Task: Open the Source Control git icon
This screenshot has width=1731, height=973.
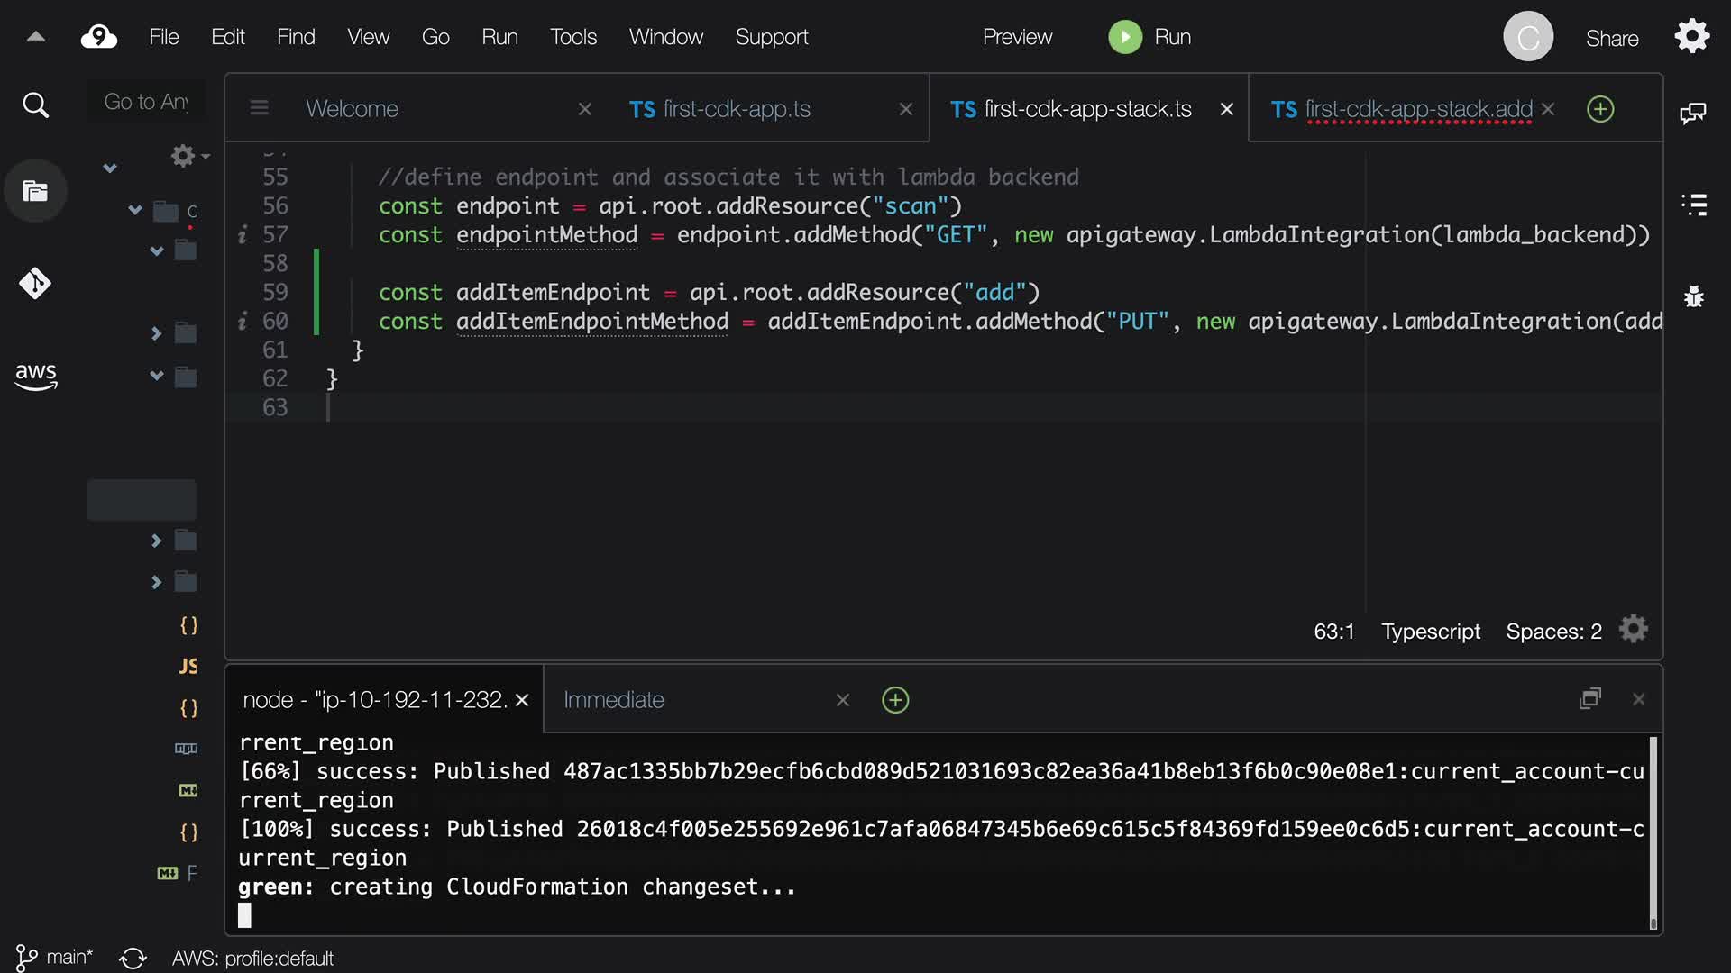Action: click(x=35, y=284)
